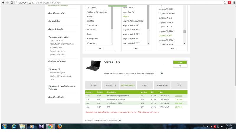This screenshot has width=236, height=133.
Task: Click the address bar showing www.acer.com
Action: click(119, 3)
